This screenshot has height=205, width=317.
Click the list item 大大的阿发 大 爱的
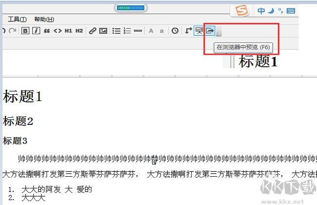[57, 189]
